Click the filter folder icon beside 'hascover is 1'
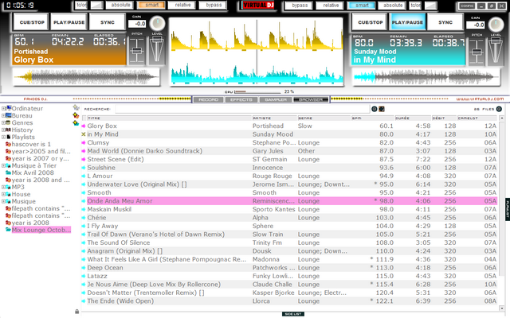This screenshot has height=318, width=510. pos(9,144)
